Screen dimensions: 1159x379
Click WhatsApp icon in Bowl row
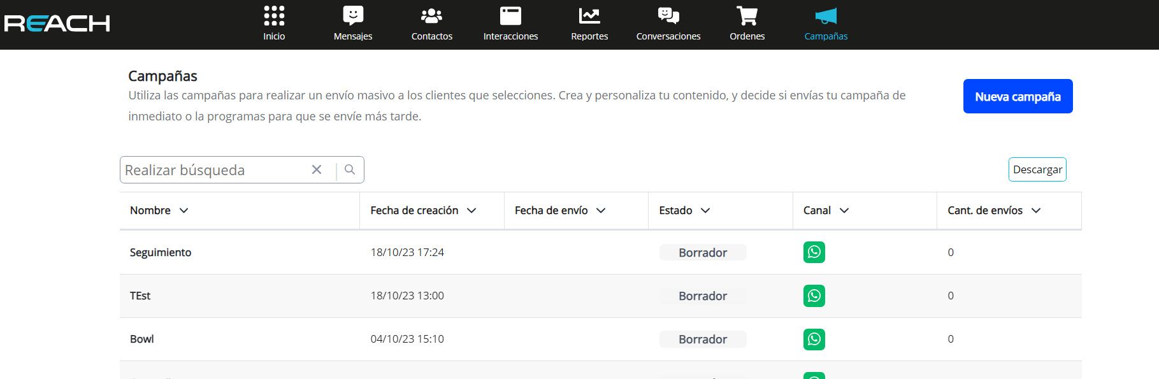[814, 339]
